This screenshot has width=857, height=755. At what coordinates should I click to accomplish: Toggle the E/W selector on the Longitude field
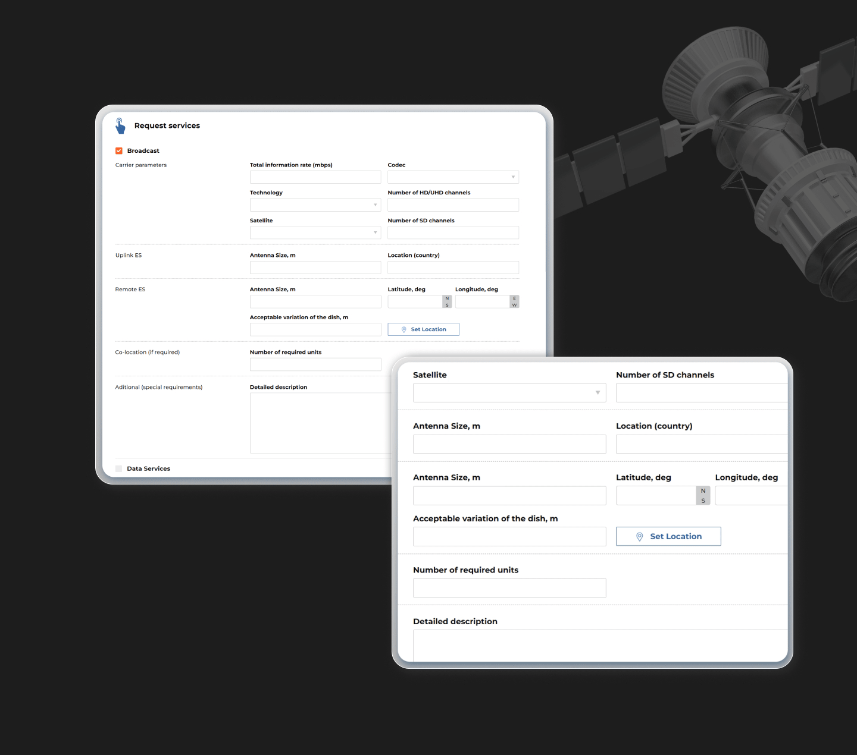pos(514,302)
